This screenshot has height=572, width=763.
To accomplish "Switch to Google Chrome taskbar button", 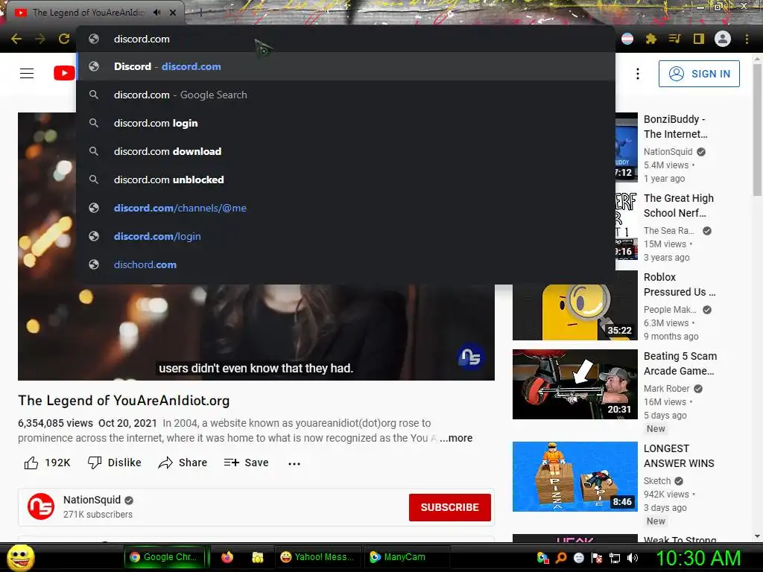I will point(165,557).
